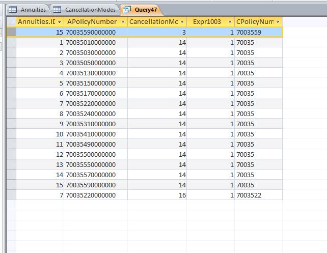Click the Annuities.ID cell 12
This screenshot has height=253, width=327.
(40, 154)
